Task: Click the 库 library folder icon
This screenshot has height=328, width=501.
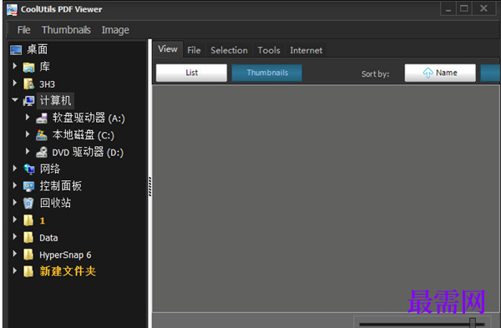Action: point(28,67)
